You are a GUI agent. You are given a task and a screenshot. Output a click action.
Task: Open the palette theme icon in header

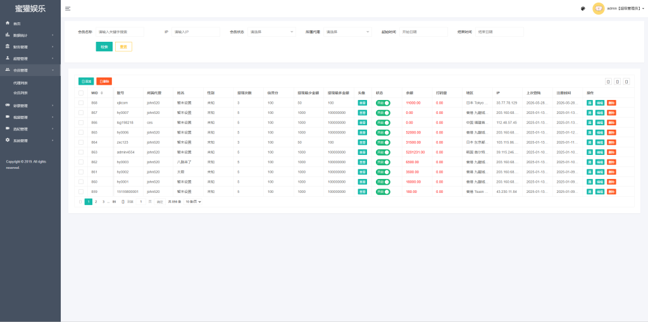(x=583, y=8)
